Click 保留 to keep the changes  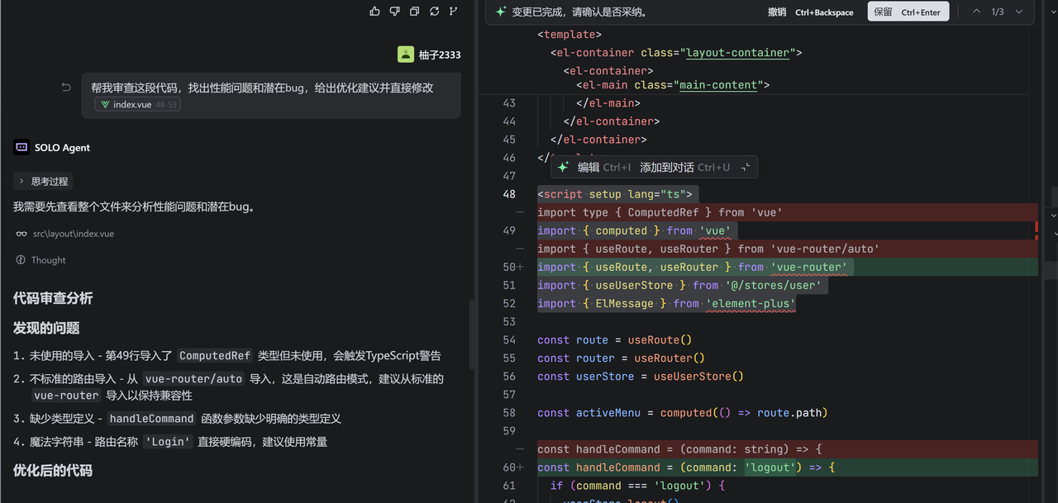pos(908,12)
